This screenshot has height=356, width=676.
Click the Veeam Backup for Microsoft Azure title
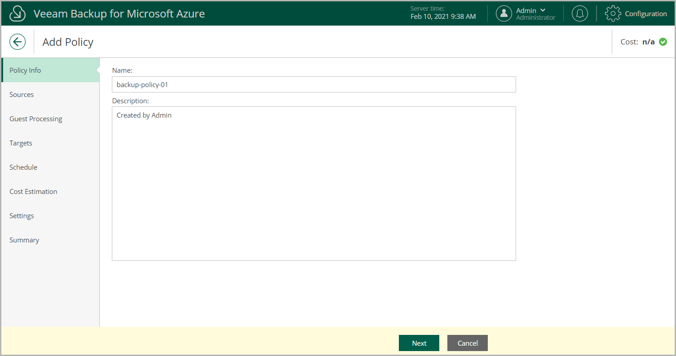[119, 14]
